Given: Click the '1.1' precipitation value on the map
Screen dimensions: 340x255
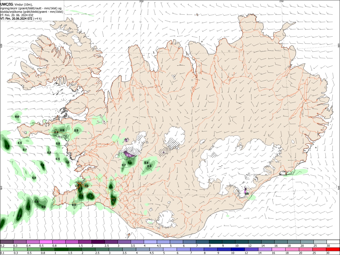Looking at the screenshot, I should (x=130, y=163).
